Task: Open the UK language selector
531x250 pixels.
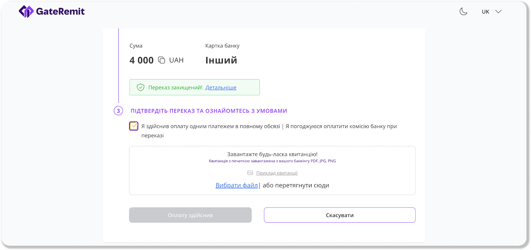Action: [x=485, y=12]
